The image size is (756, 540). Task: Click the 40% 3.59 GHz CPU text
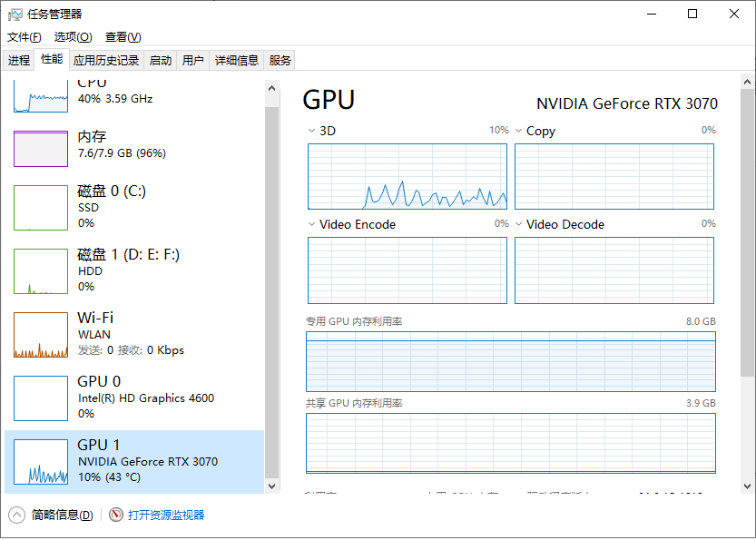click(115, 99)
